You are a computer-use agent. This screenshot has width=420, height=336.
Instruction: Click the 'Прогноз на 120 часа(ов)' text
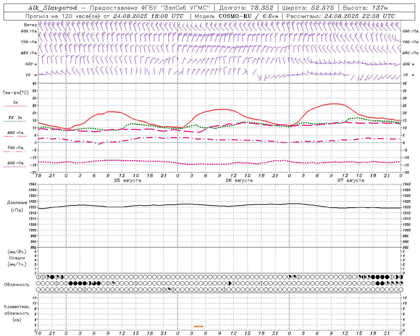tap(63, 16)
